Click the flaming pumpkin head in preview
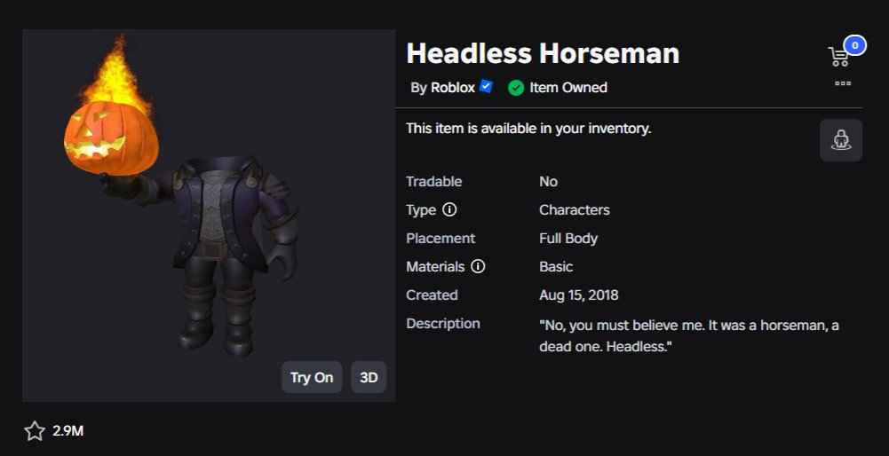Screen dimensions: 889x456 click(110, 114)
